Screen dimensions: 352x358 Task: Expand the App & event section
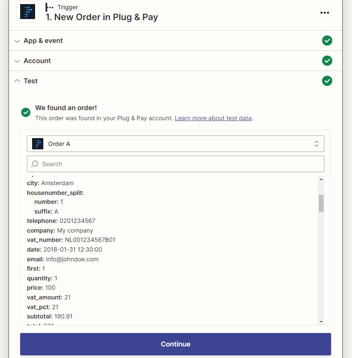point(43,41)
